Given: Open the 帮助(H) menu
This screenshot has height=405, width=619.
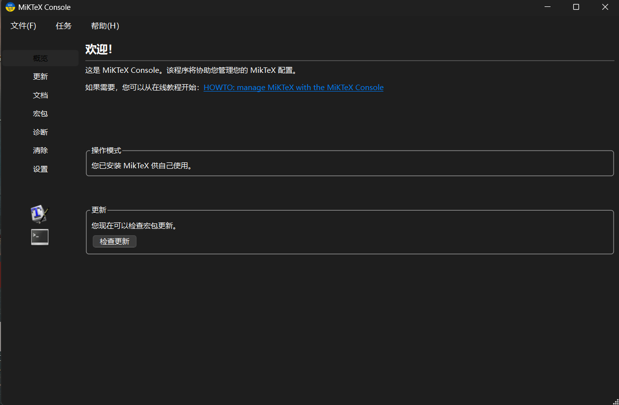Looking at the screenshot, I should click(105, 26).
